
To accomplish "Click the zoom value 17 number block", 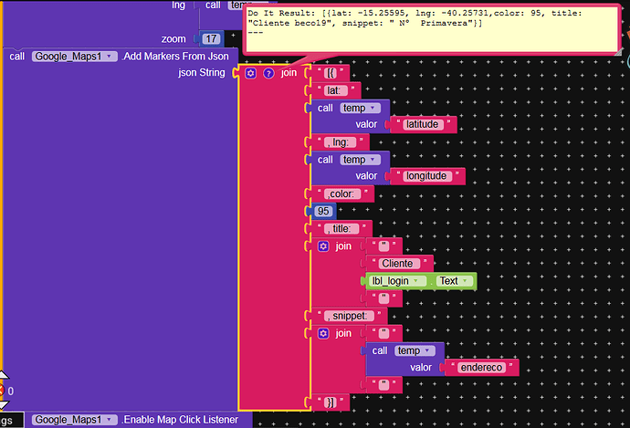I will click(x=211, y=39).
